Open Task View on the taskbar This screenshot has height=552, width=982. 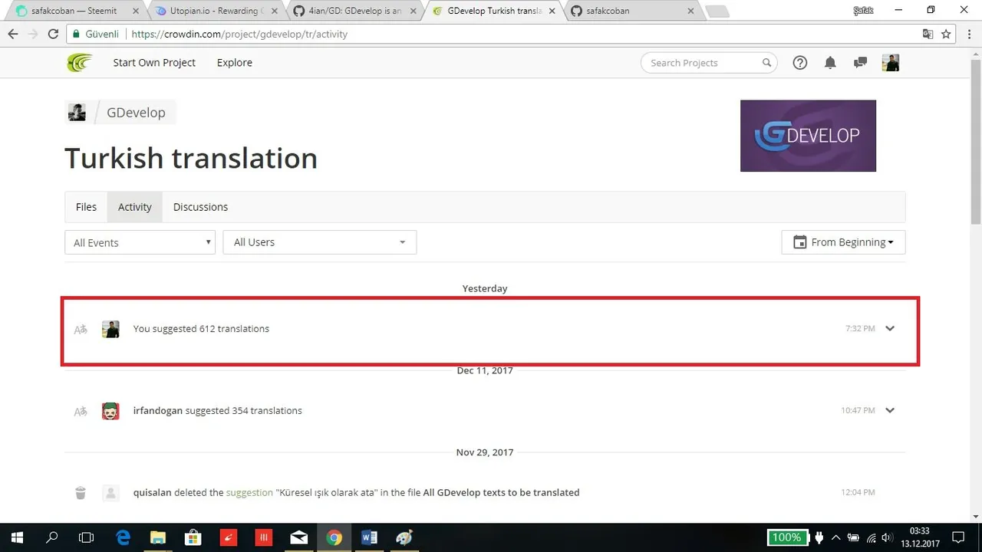[87, 537]
